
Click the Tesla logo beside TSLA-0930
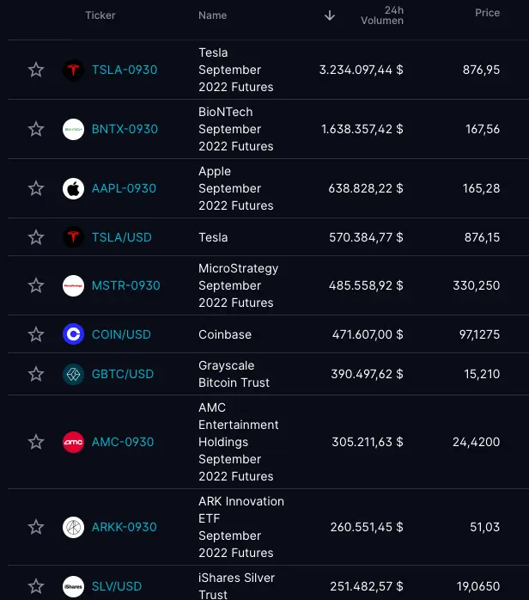[73, 70]
